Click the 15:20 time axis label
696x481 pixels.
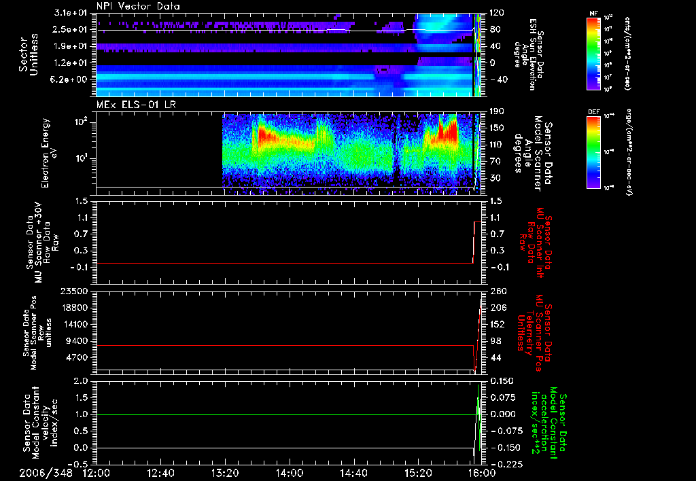(417, 471)
